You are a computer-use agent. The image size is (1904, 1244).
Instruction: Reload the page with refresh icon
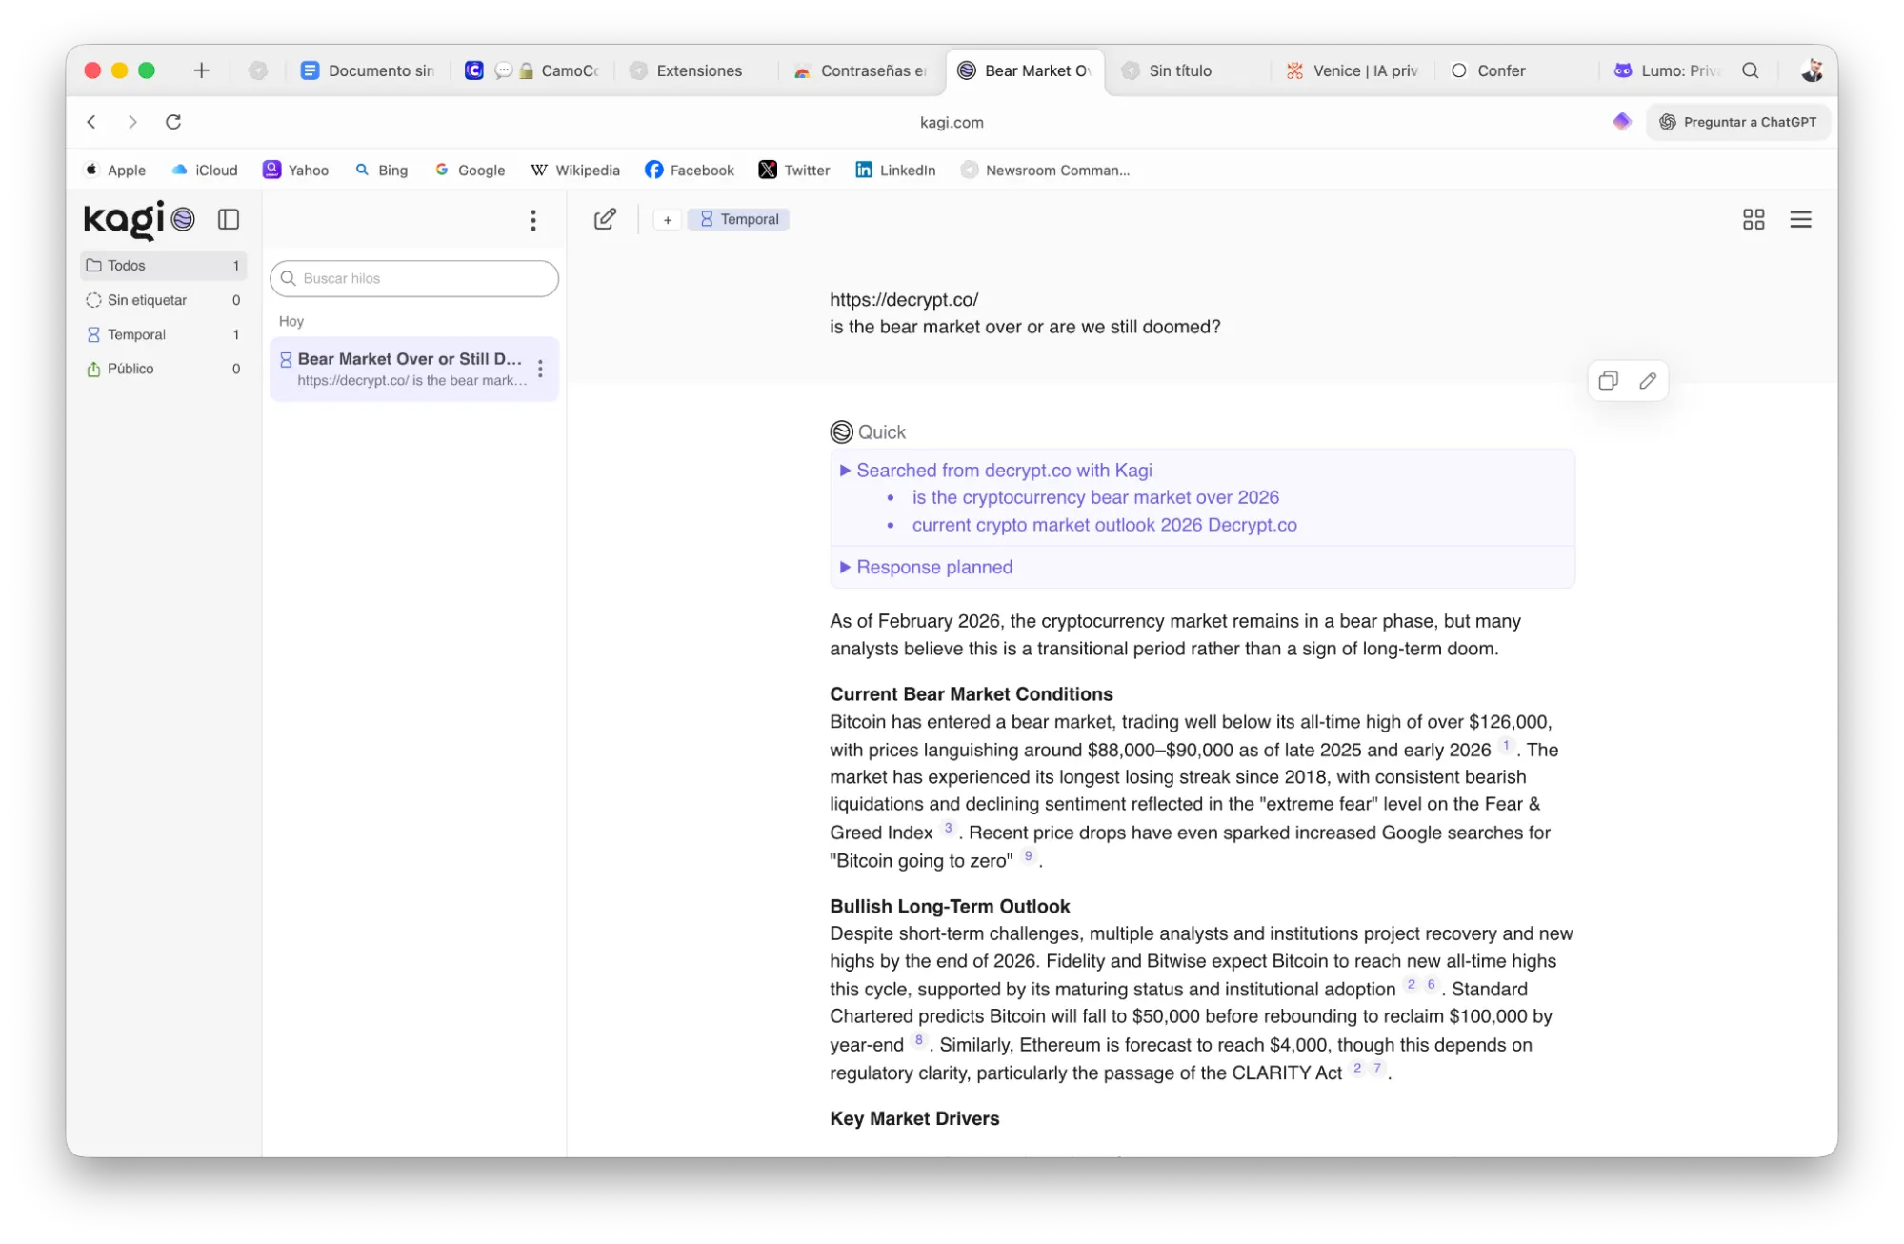173,122
